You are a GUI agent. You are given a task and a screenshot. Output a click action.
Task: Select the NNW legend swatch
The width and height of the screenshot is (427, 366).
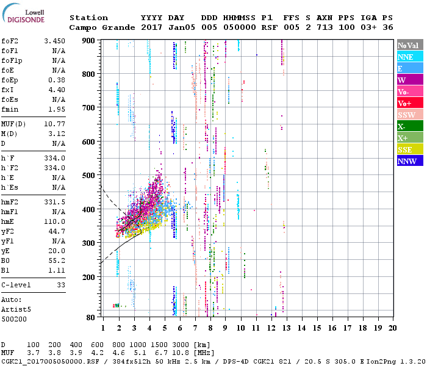(410, 161)
